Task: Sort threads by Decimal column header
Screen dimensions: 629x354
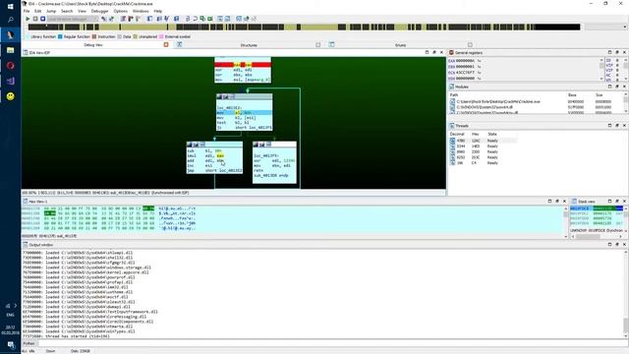Action: (457, 134)
